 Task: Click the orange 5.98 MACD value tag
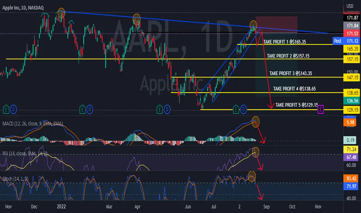350,122
